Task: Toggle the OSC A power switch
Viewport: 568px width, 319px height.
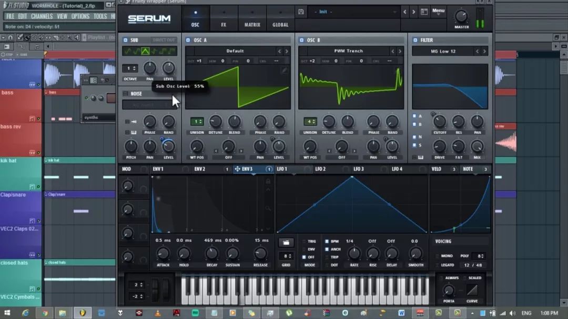Action: tap(188, 40)
